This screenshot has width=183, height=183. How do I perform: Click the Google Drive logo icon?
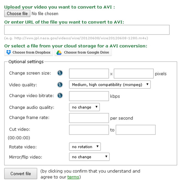pos(59,52)
